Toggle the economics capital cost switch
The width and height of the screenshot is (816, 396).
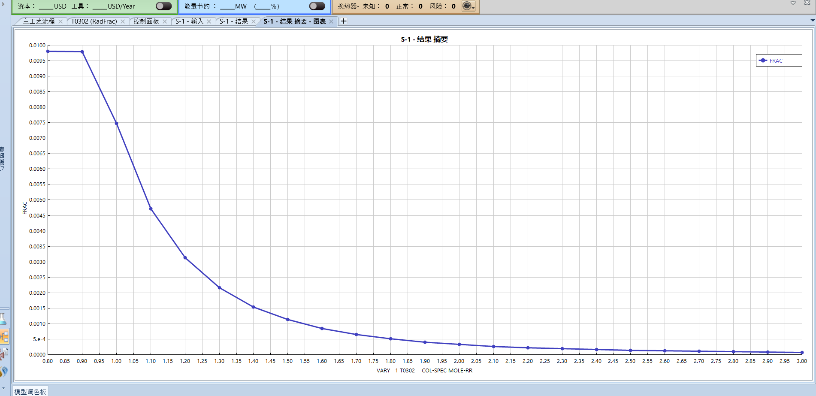tap(163, 6)
